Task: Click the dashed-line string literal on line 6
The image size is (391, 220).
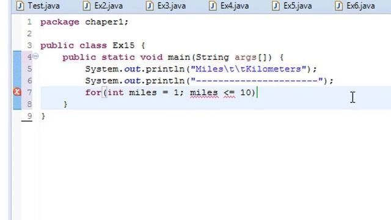Action: pos(257,81)
